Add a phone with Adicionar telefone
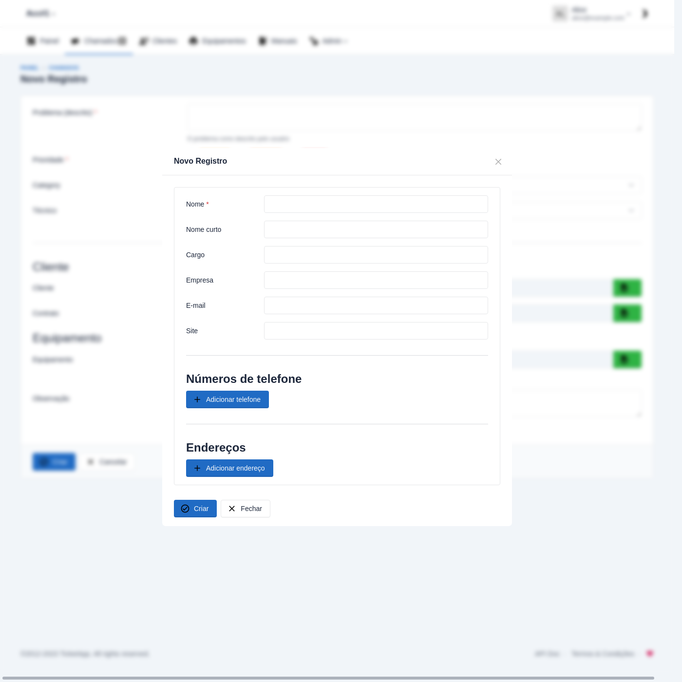682x682 pixels. point(227,399)
